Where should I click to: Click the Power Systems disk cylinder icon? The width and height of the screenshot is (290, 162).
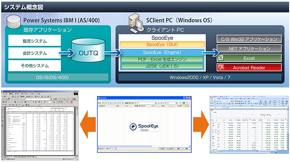[x=14, y=21]
